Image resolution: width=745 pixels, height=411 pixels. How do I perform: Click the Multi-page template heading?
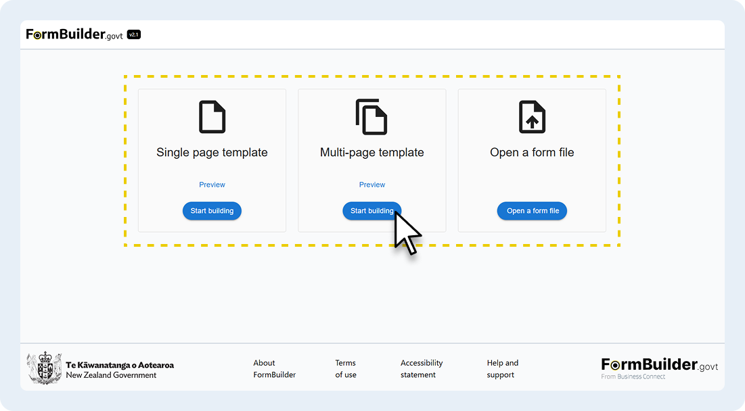click(372, 152)
